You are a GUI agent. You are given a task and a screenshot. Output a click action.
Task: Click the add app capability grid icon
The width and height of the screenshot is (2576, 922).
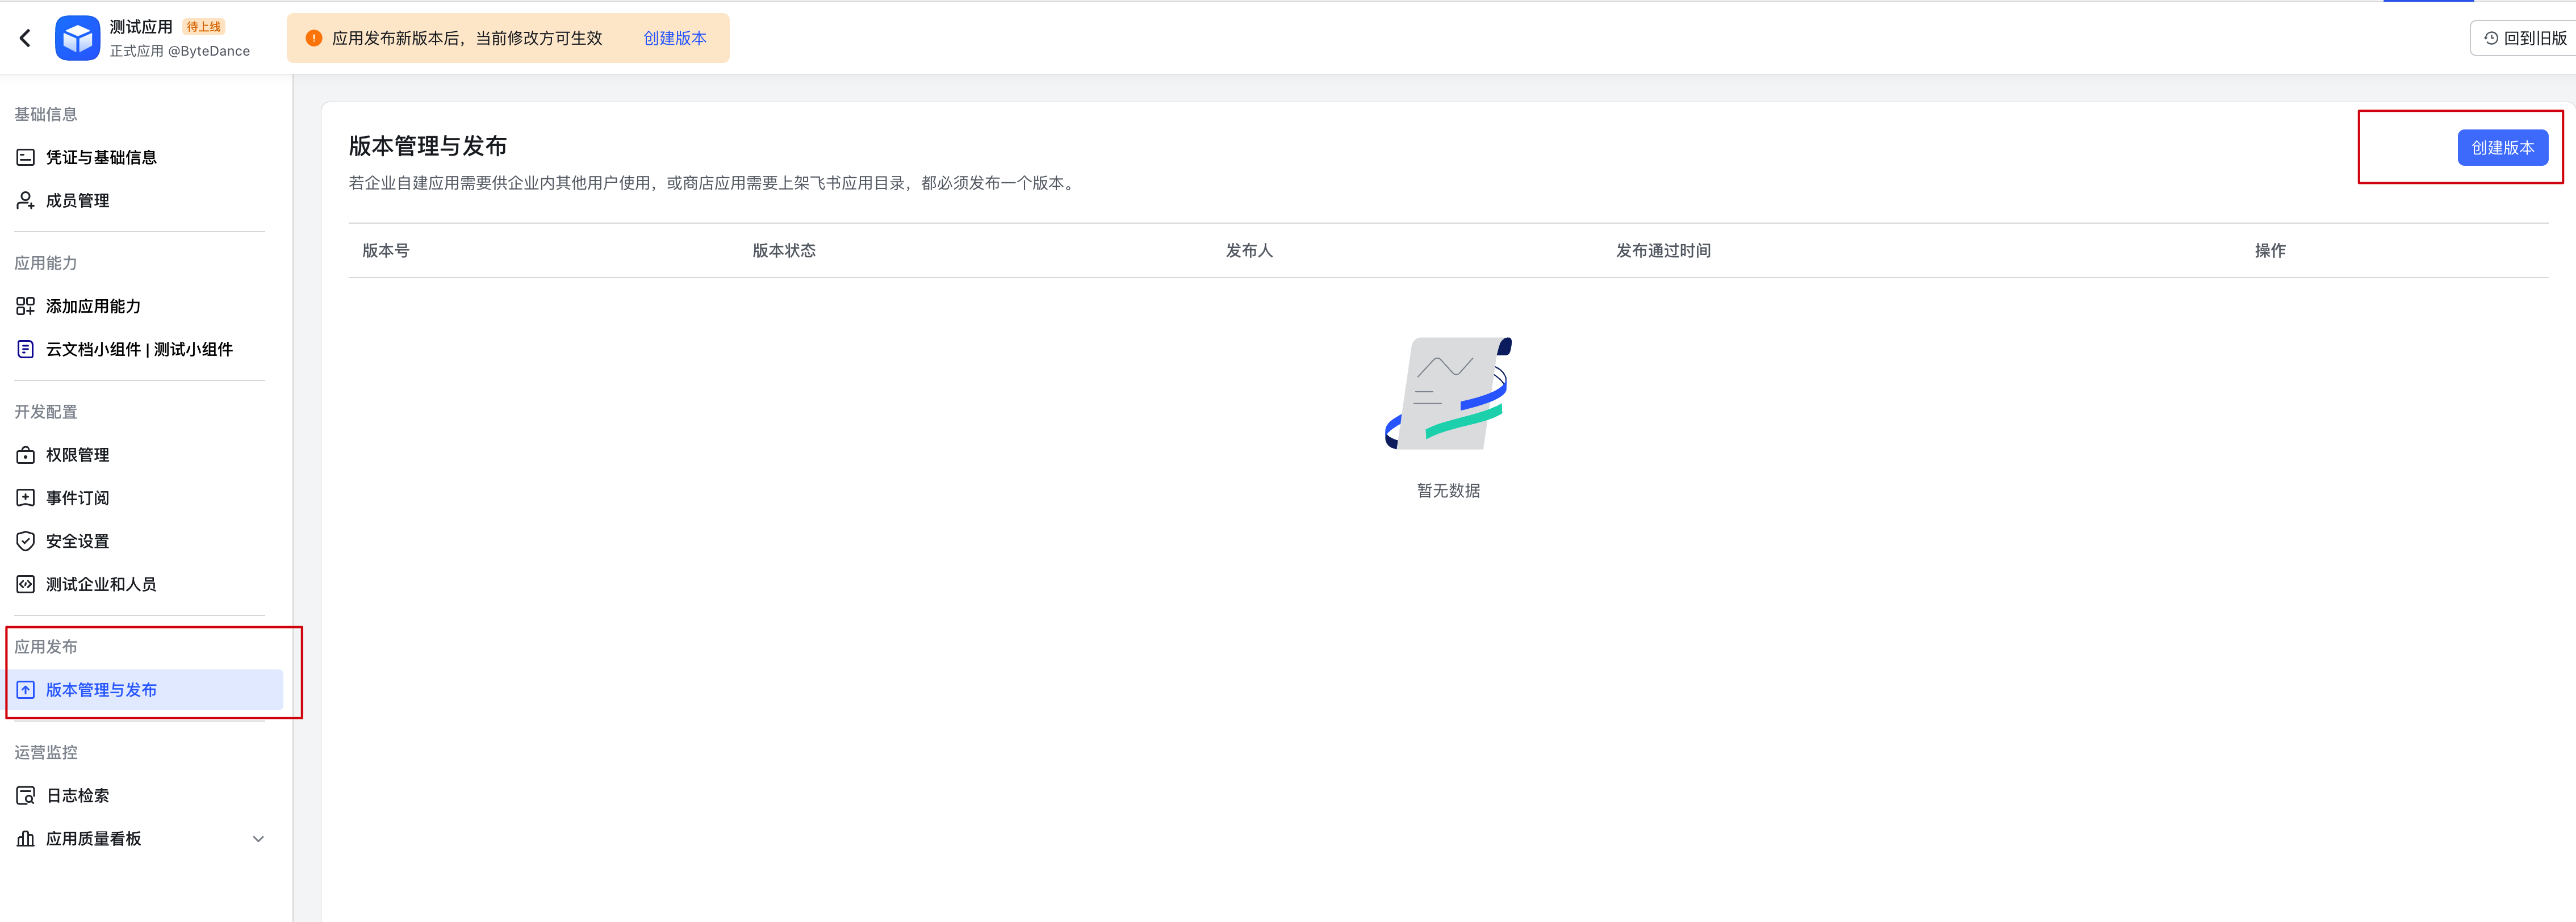[26, 306]
